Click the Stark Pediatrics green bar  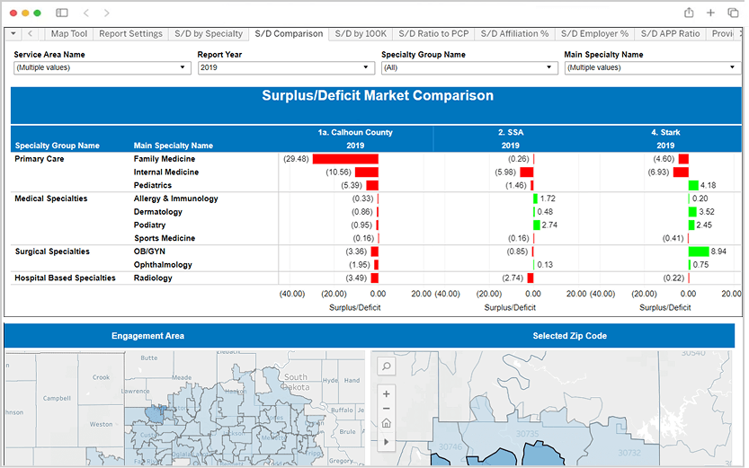tap(693, 185)
